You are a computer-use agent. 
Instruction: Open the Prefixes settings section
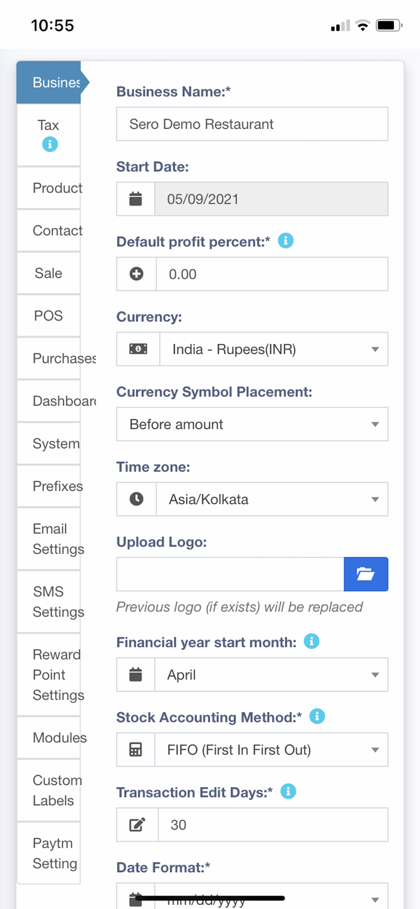(50, 486)
